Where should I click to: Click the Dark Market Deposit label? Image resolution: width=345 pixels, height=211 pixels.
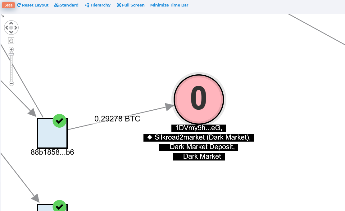click(199, 147)
